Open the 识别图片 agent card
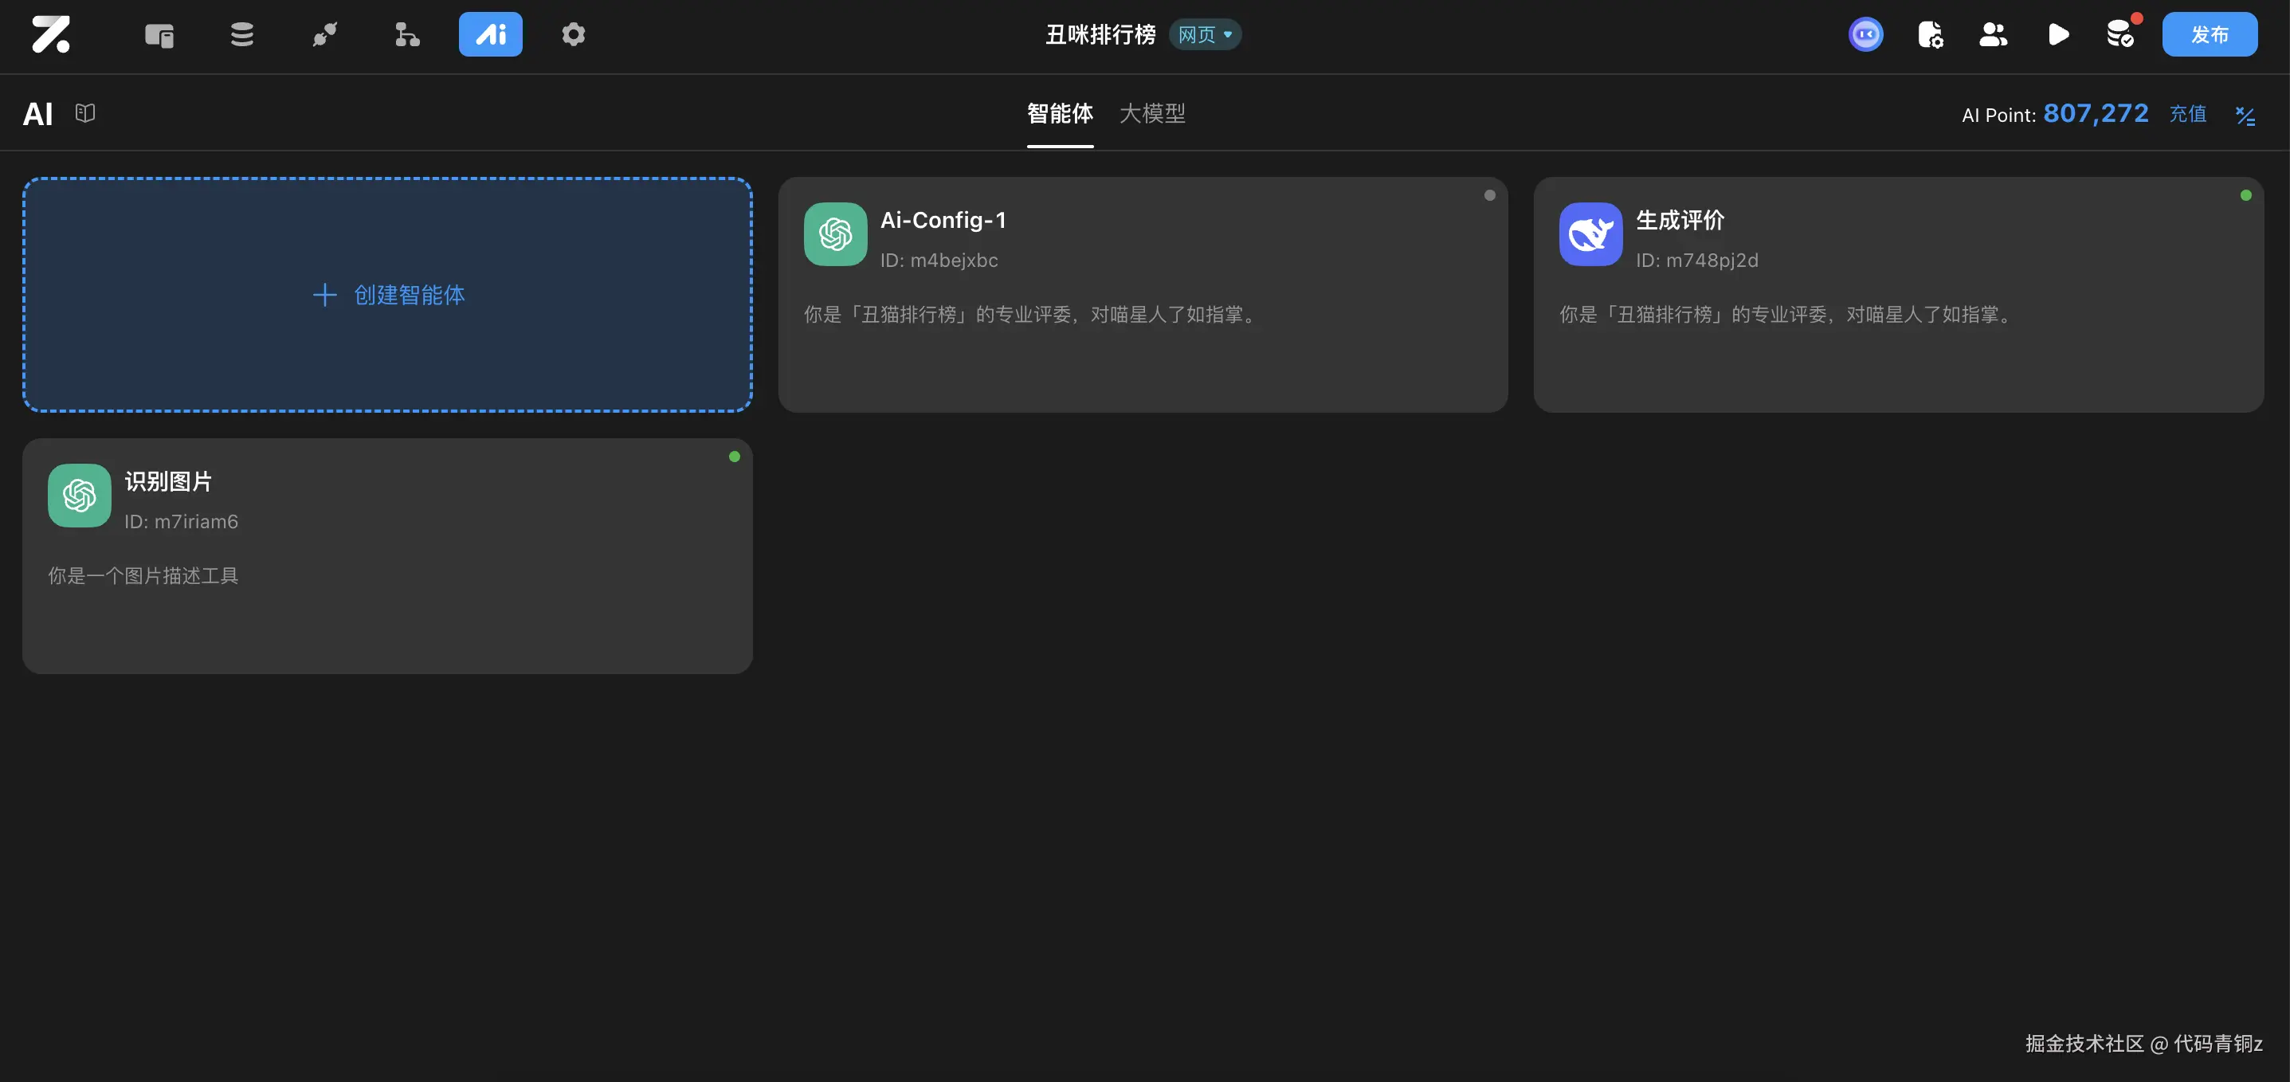The height and width of the screenshot is (1082, 2290). point(387,555)
